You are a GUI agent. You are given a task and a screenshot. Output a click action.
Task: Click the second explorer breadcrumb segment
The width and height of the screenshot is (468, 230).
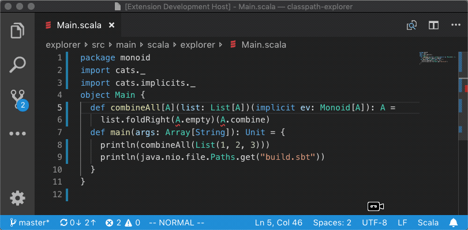[x=197, y=45]
